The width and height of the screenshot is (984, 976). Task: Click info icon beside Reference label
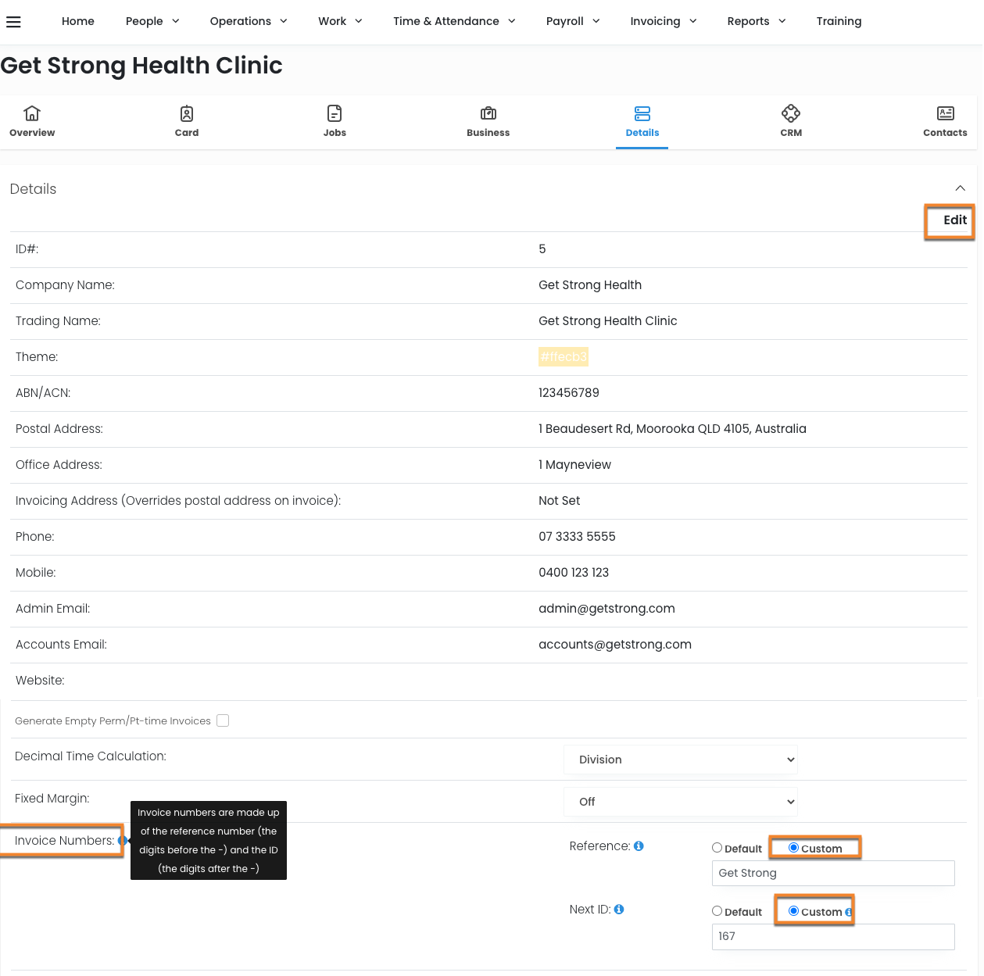tap(639, 846)
